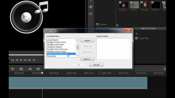175x98 pixels.
Task: Open filter Options dialog
Action: point(87,59)
